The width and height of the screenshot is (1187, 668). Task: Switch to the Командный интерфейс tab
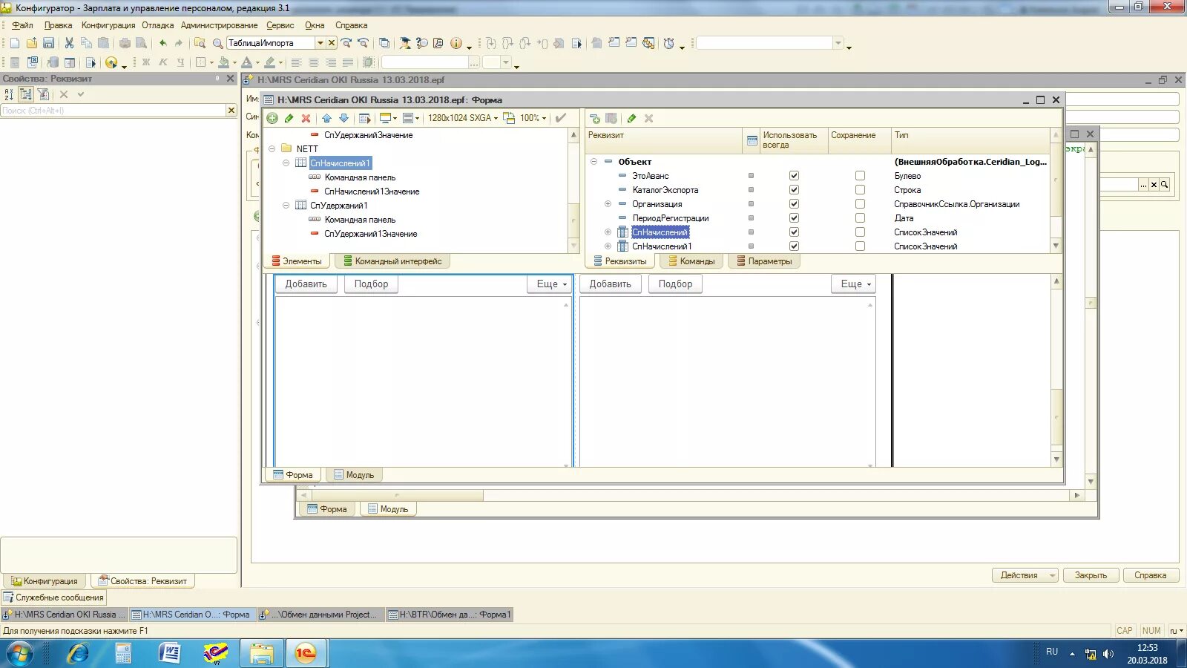[392, 261]
